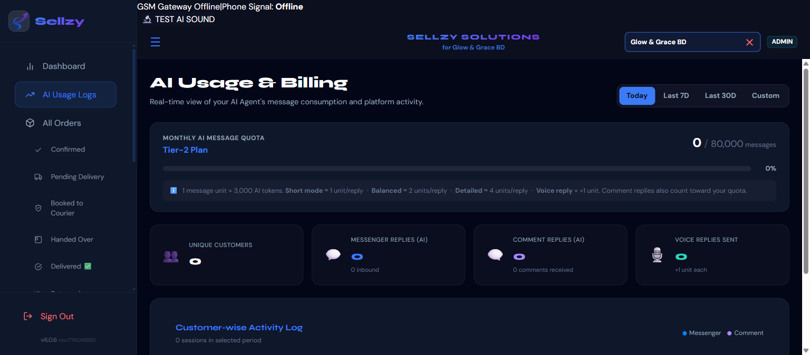Click the ADMIN badge
The image size is (810, 355).
[782, 42]
